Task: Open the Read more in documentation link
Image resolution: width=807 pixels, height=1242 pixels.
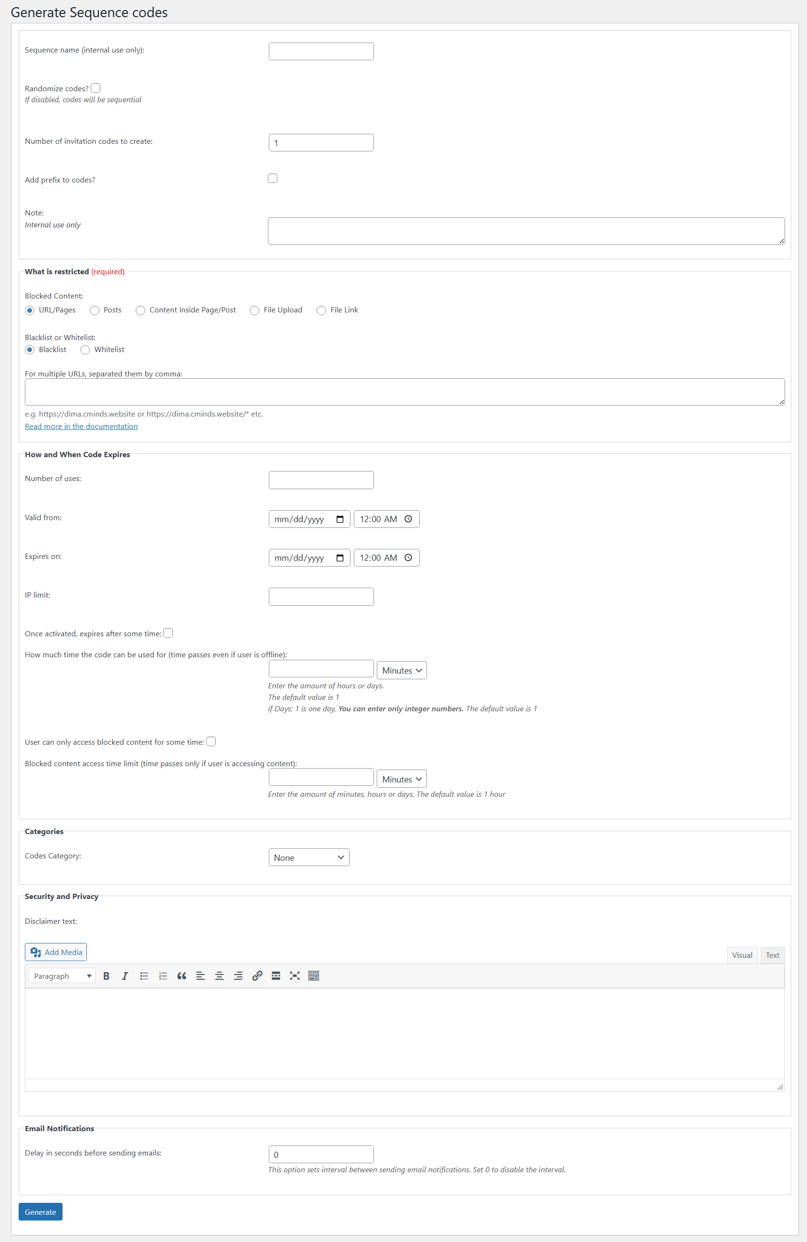Action: [81, 427]
